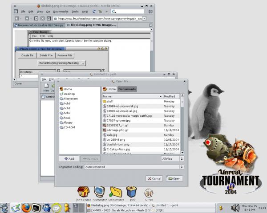Viewport: 267px width, 213px height.
Task: Select the file 16990-ubuntu is all.jpg
Action: pyautogui.click(x=141, y=111)
